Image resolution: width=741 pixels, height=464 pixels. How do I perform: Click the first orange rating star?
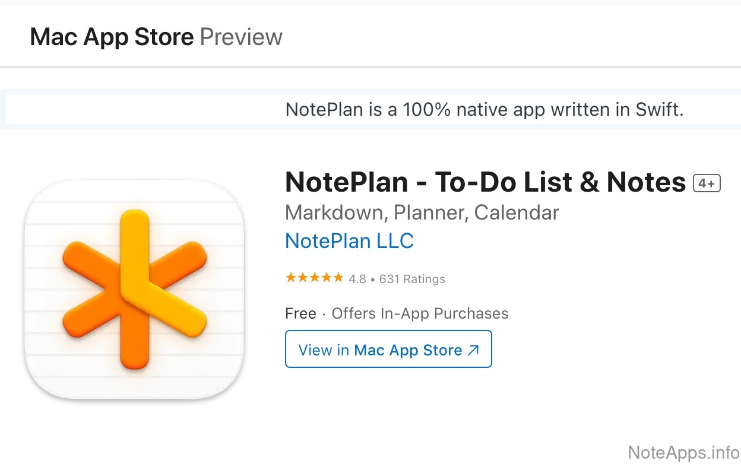tap(291, 278)
